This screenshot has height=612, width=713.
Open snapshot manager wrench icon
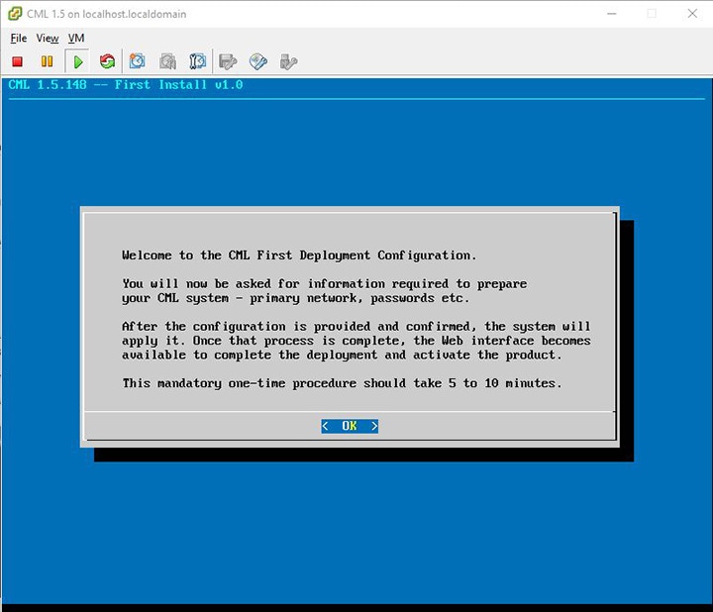coord(197,61)
